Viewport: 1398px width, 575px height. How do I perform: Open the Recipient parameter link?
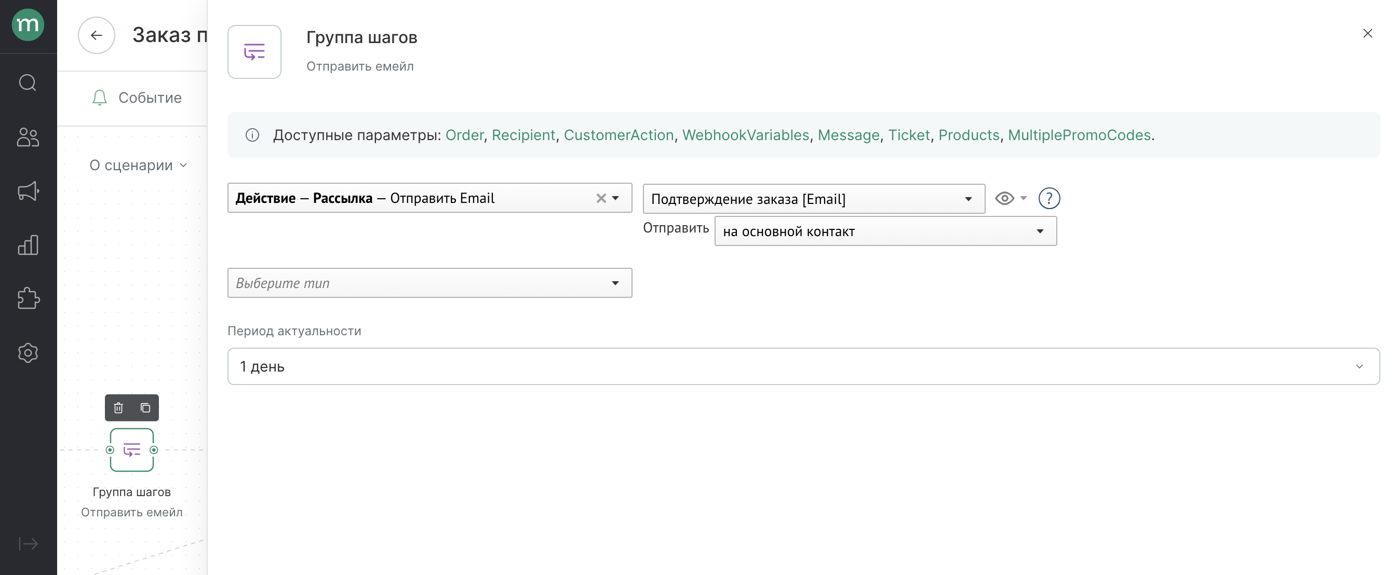[523, 135]
